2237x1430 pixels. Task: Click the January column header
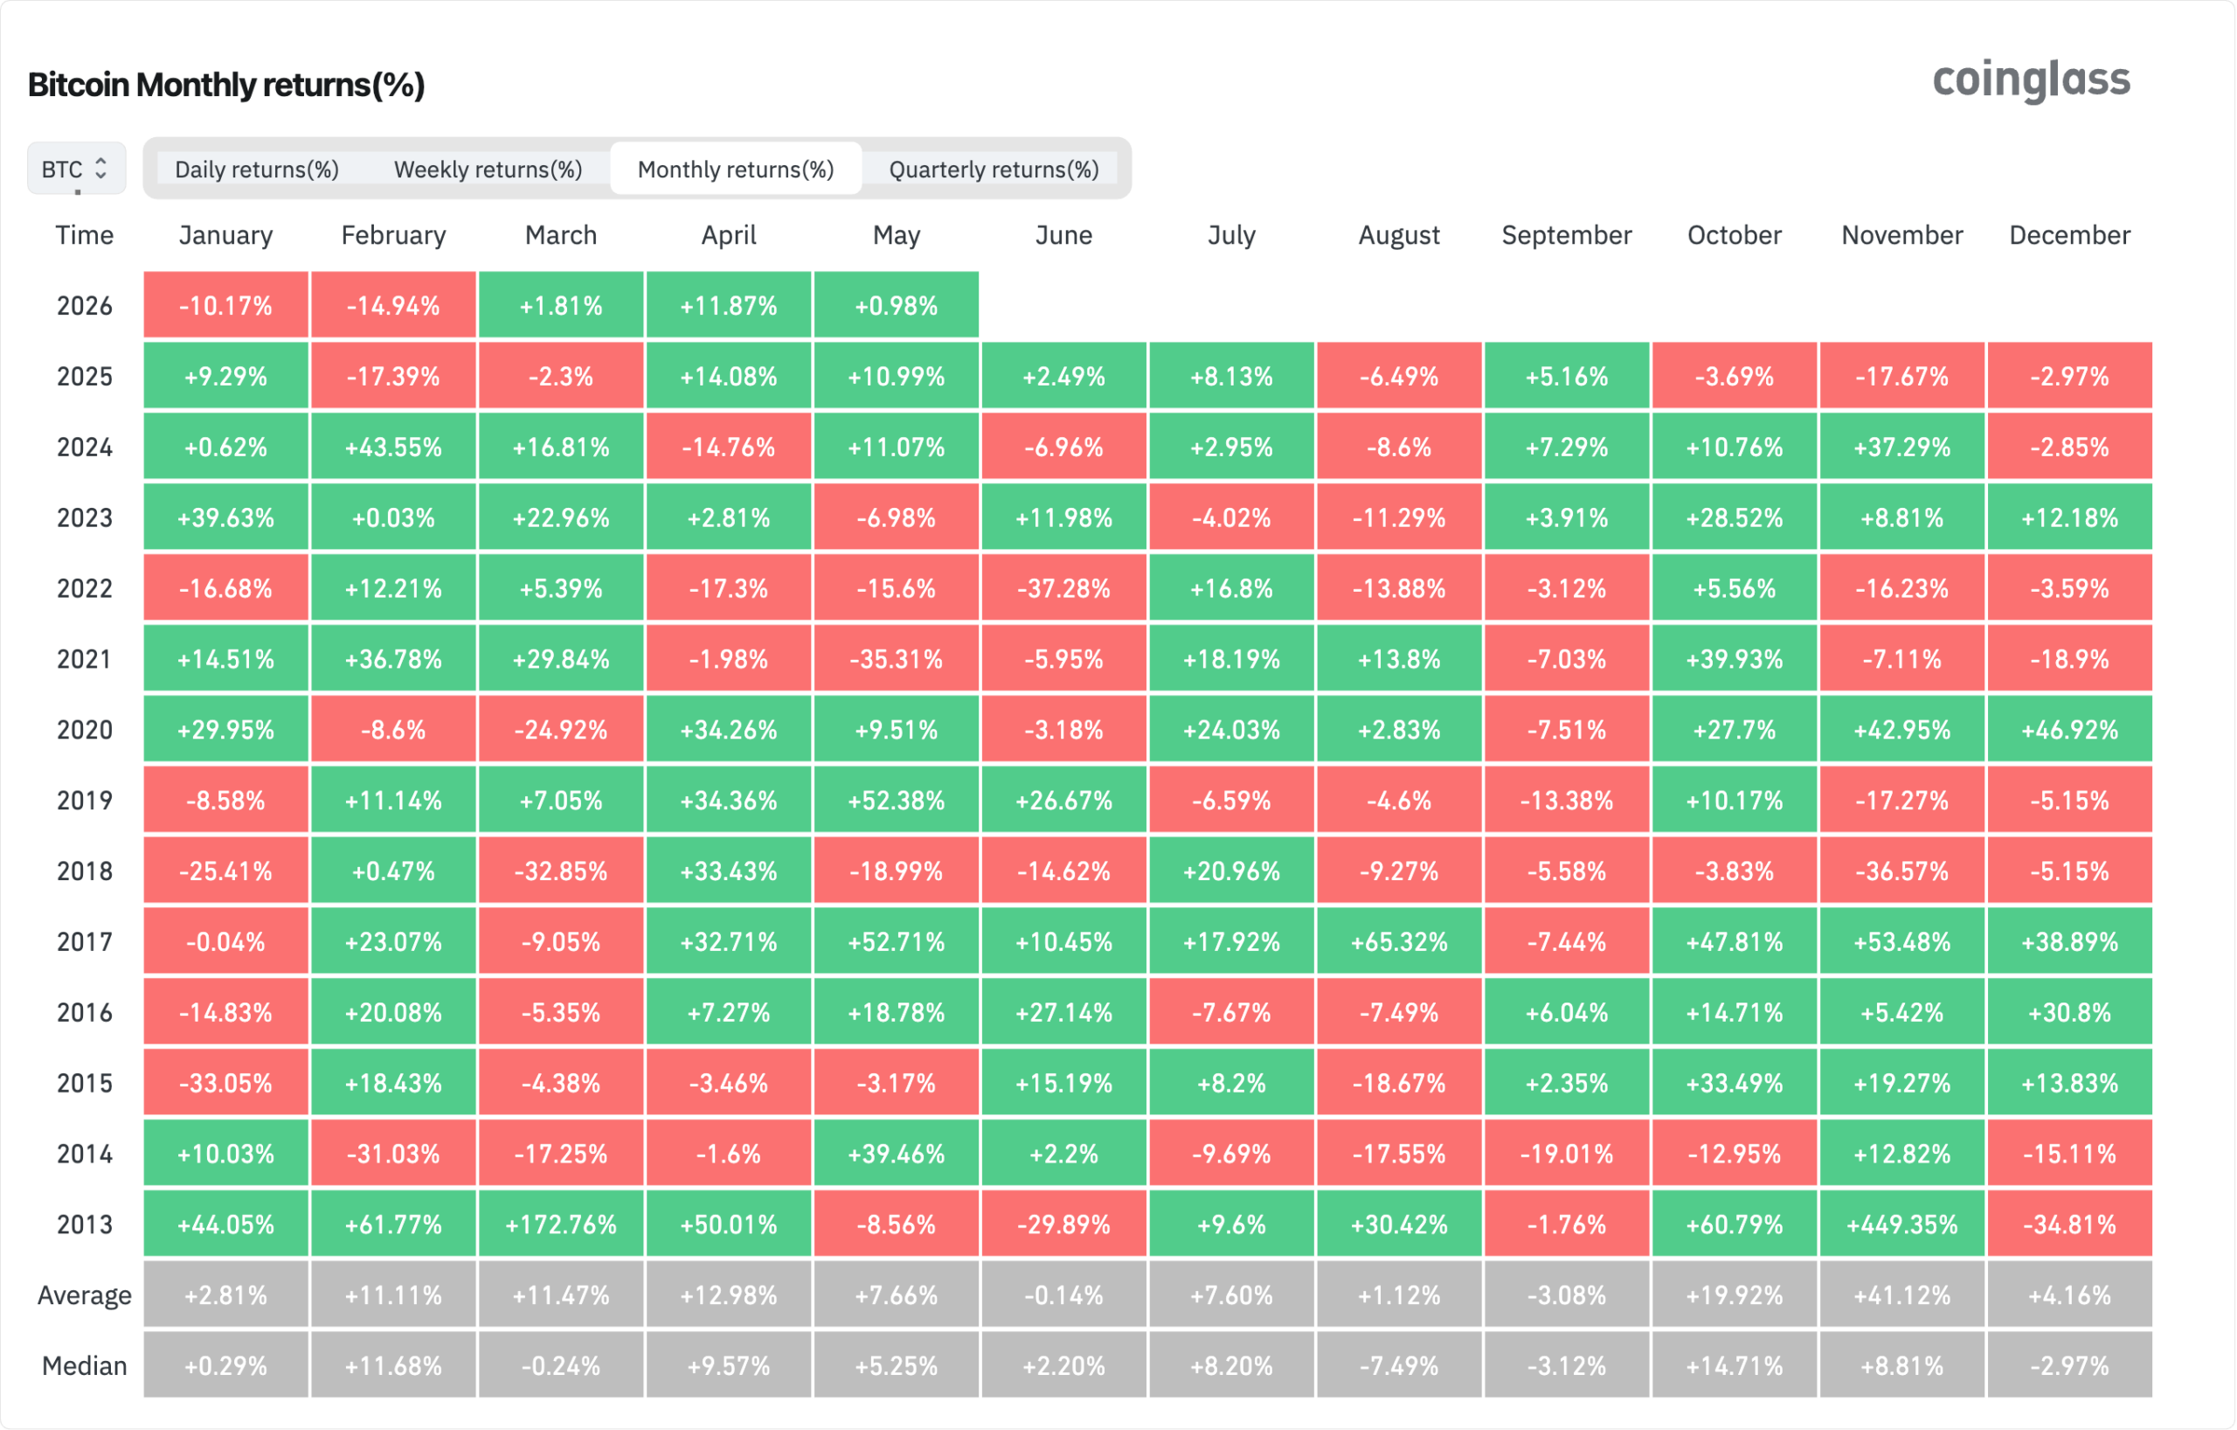[x=225, y=235]
